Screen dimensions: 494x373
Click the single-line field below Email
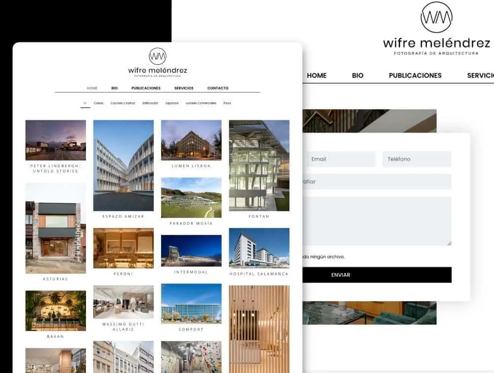point(377,182)
